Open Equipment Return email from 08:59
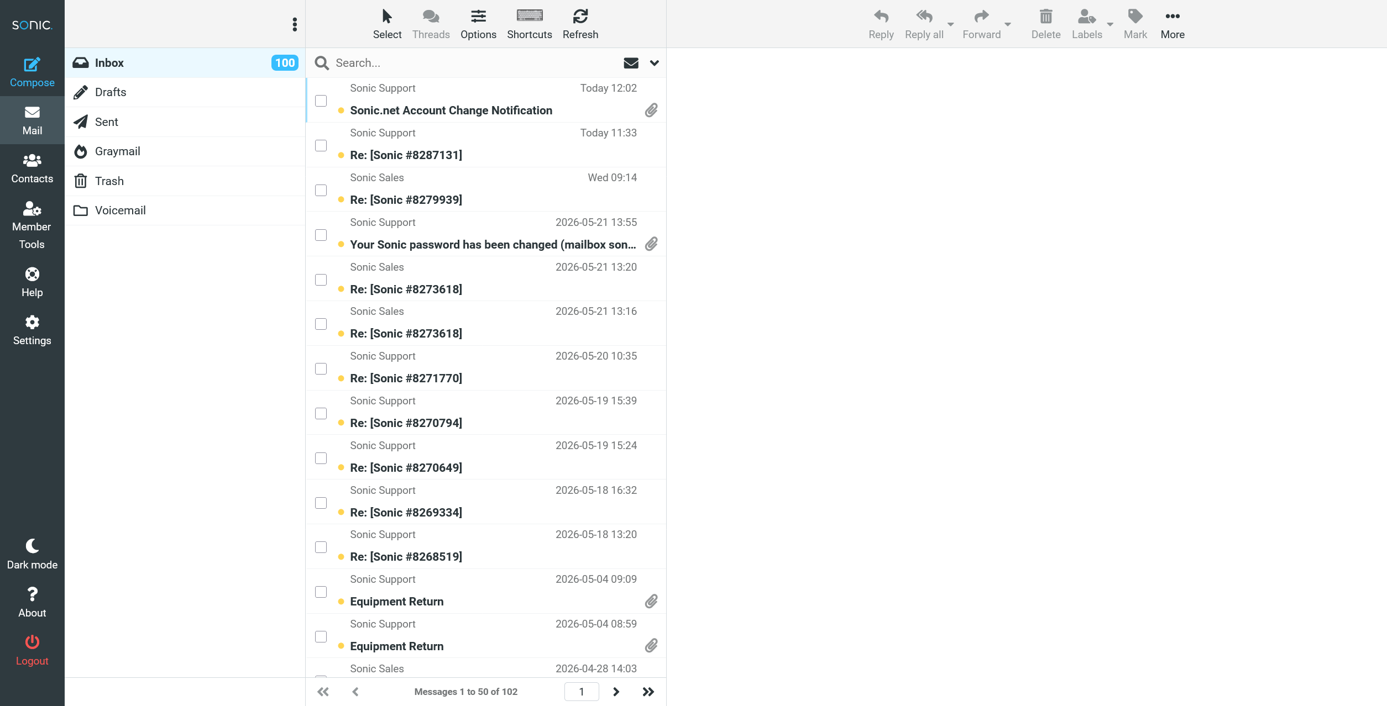This screenshot has height=706, width=1387. click(486, 636)
